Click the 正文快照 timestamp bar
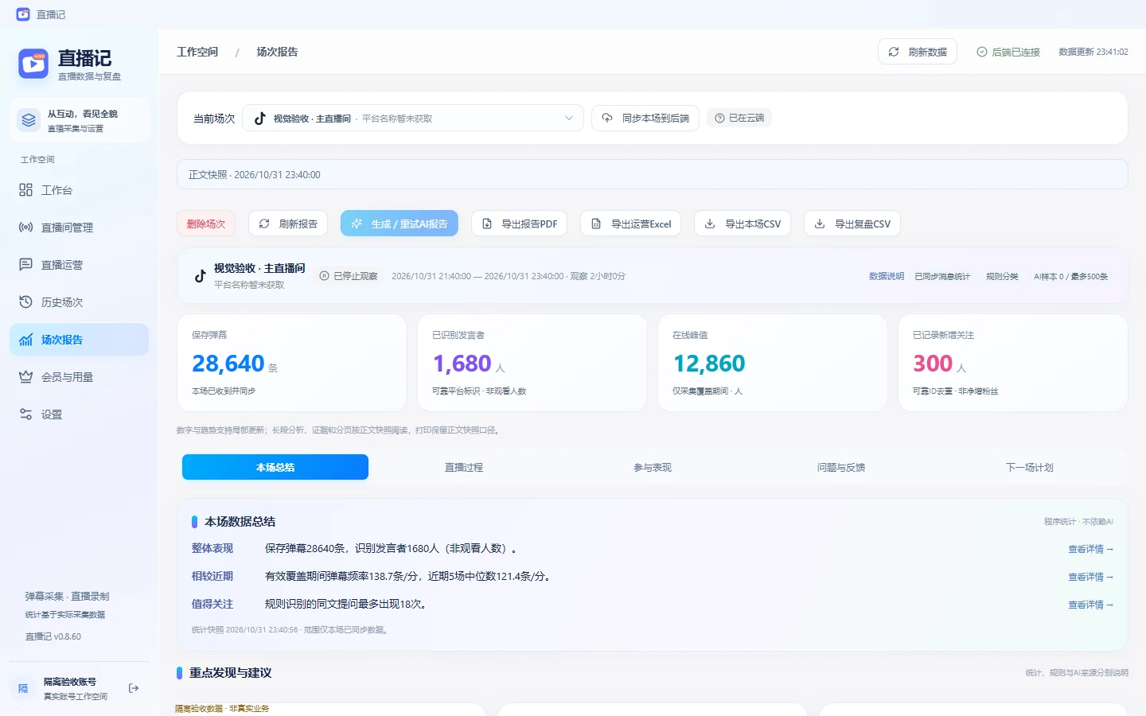The height and width of the screenshot is (716, 1146). (652, 174)
